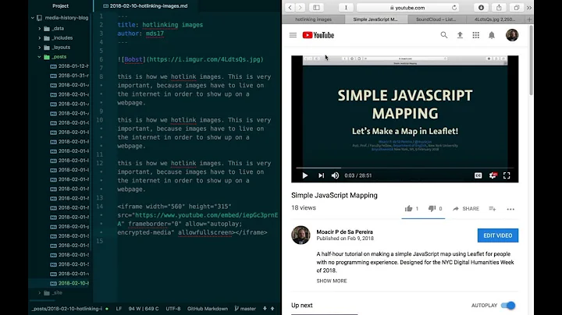
Task: Open YouTube search icon
Action: click(443, 35)
